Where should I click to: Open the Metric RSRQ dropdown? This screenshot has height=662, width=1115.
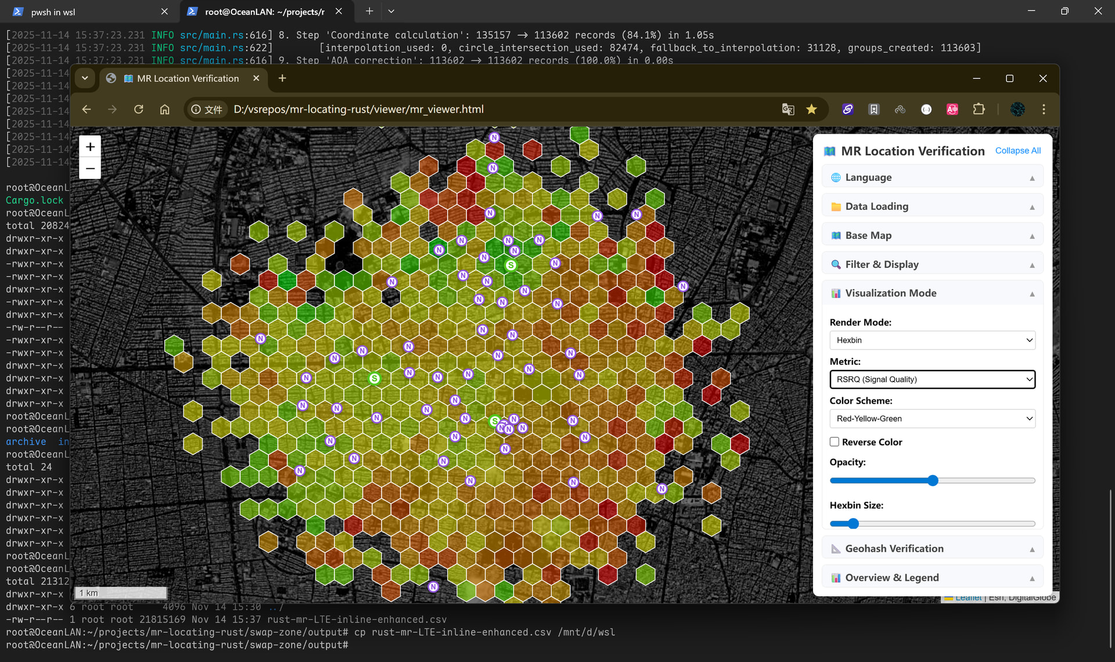(x=932, y=379)
